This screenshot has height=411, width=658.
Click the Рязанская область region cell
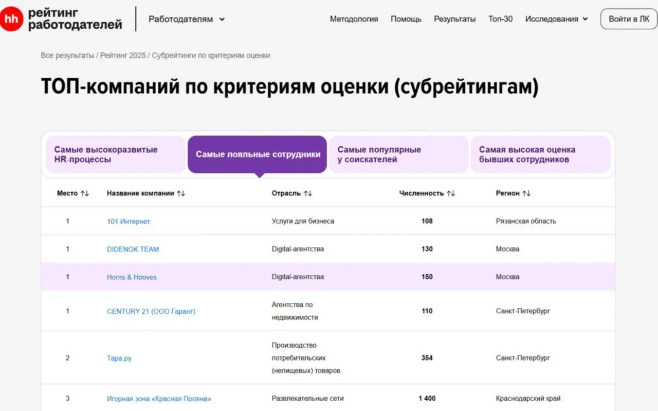[526, 221]
